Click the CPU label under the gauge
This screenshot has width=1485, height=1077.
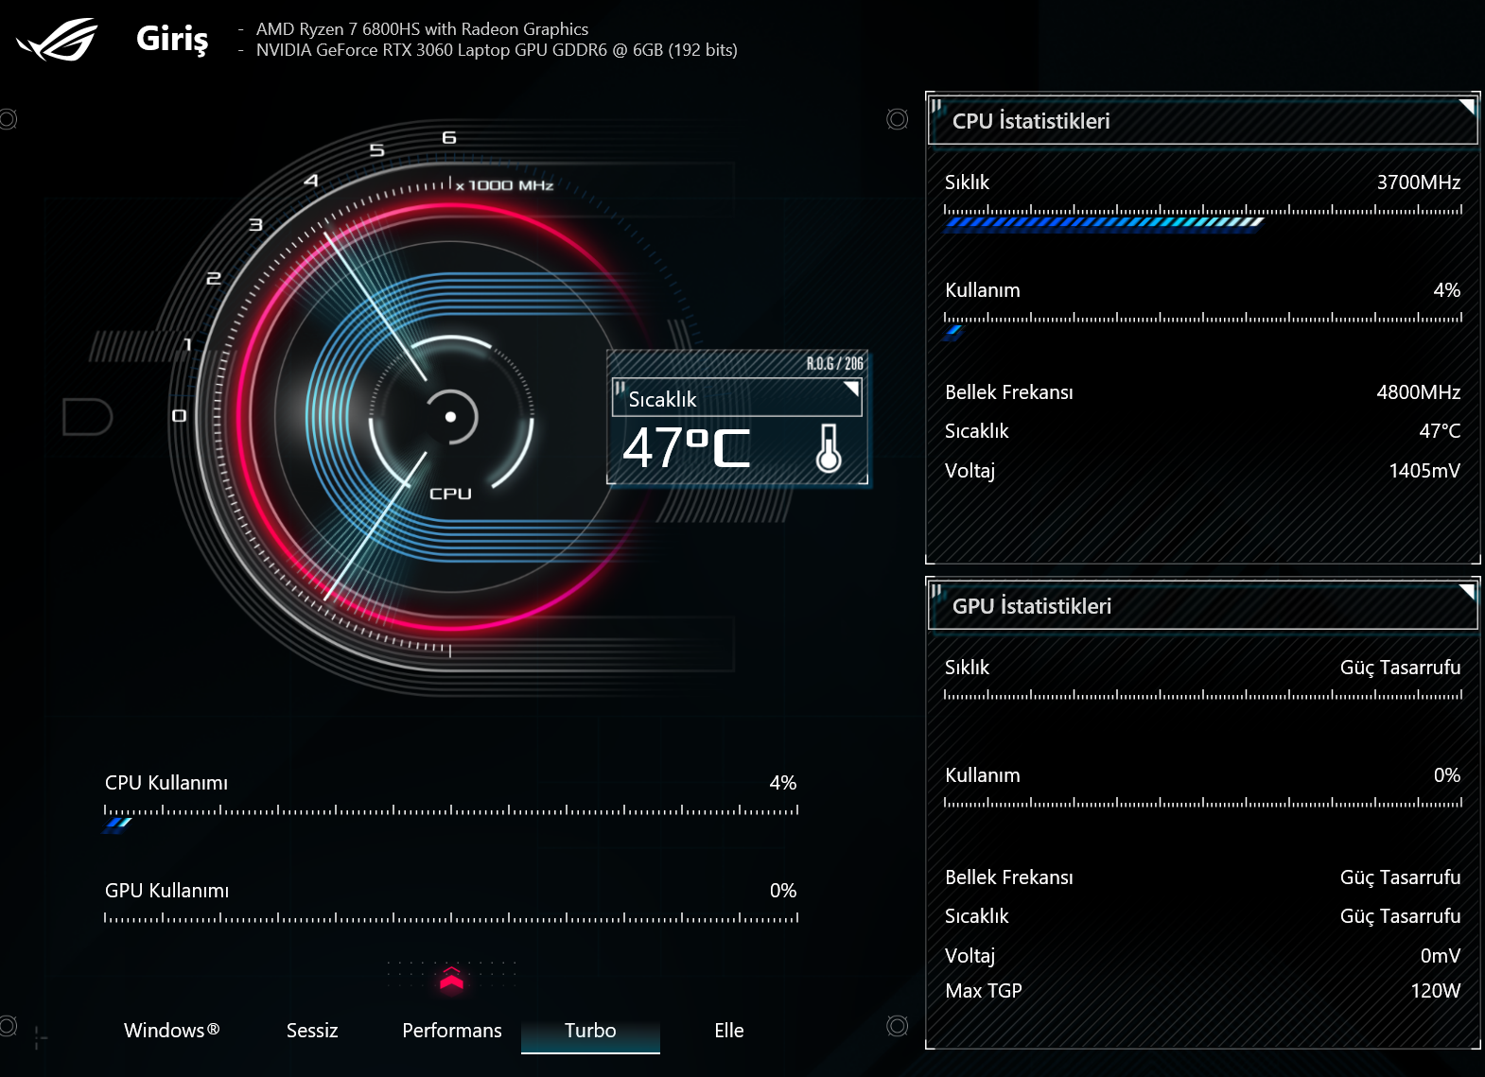(450, 494)
